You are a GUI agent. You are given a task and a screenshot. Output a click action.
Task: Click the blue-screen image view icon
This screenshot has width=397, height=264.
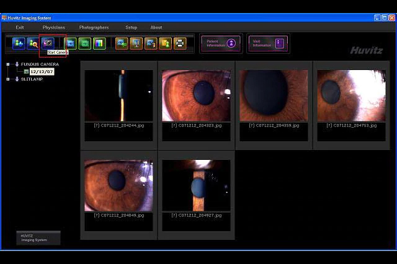pos(70,43)
